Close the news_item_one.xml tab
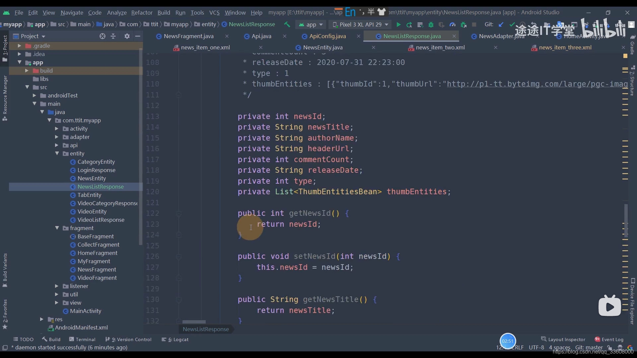The height and width of the screenshot is (358, 637). [261, 47]
